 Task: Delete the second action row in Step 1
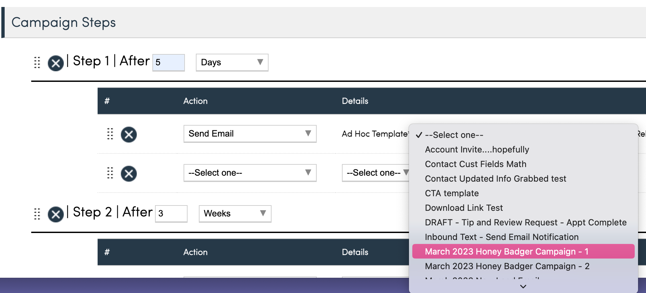coord(129,174)
